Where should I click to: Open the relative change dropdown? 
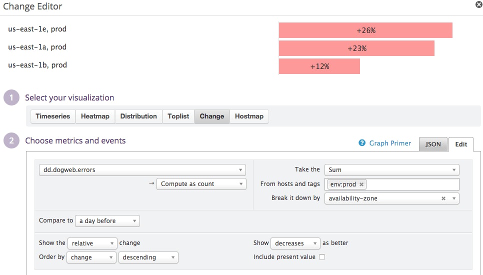tap(92, 243)
